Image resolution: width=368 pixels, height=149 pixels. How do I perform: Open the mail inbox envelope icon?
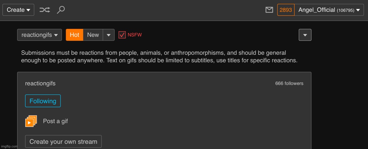pyautogui.click(x=269, y=10)
